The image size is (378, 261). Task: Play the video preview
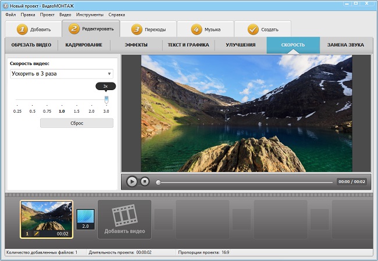point(132,181)
